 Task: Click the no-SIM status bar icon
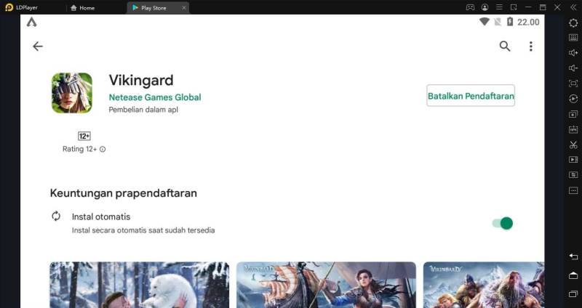498,22
